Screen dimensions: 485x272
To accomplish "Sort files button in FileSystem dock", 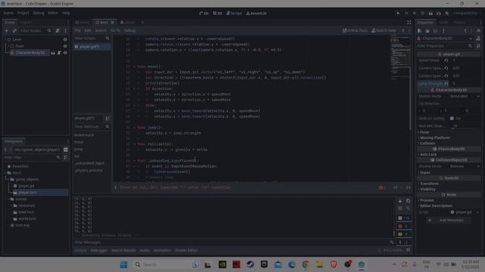I will [66, 157].
